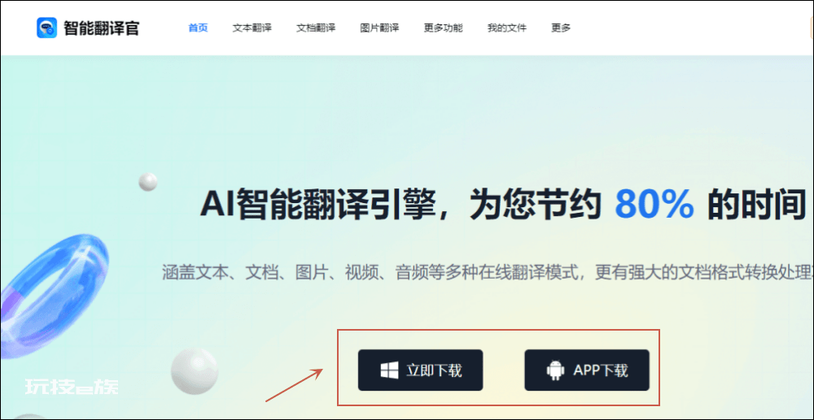814x420 pixels.
Task: Open 我的文件 from the top navigation
Action: [x=507, y=28]
